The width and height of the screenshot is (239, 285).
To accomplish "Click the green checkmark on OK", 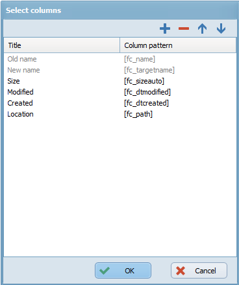I will click(x=105, y=271).
